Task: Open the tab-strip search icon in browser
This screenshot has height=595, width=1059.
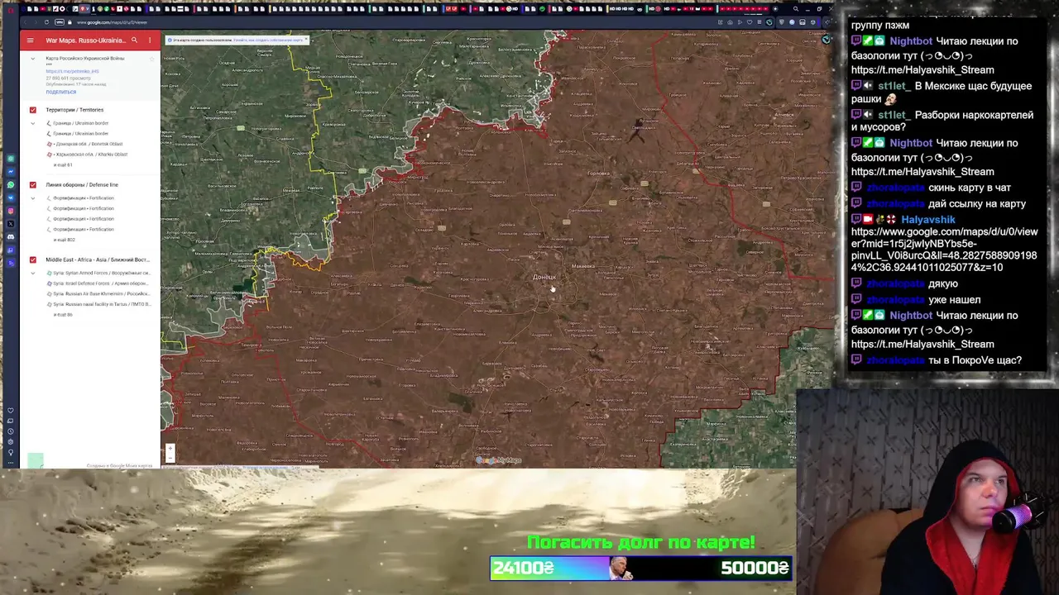Action: coord(796,9)
